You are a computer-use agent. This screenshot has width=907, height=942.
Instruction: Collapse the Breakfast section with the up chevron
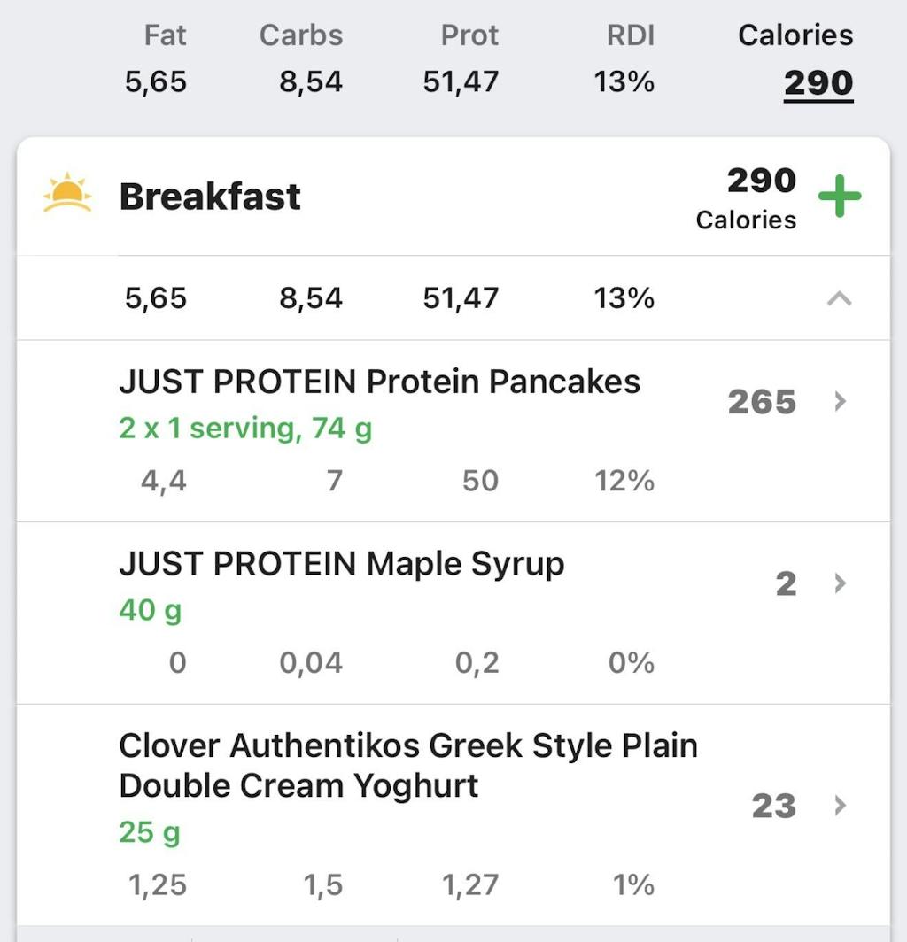tap(839, 299)
